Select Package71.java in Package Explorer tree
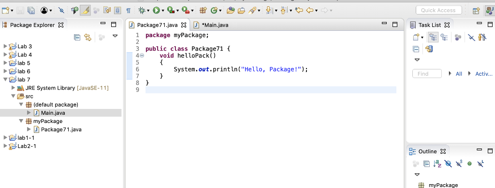The image size is (495, 188). click(61, 129)
